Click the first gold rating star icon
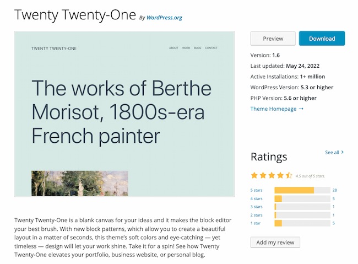Image resolution: width=358 pixels, height=264 pixels. click(254, 176)
